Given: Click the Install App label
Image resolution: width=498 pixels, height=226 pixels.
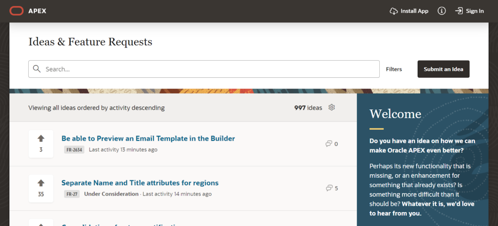Looking at the screenshot, I should 414,11.
